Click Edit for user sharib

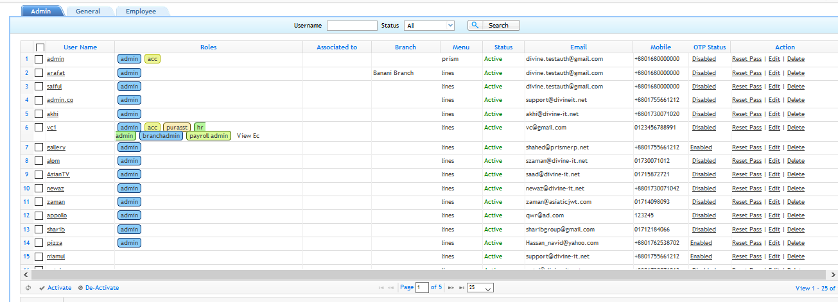(774, 230)
